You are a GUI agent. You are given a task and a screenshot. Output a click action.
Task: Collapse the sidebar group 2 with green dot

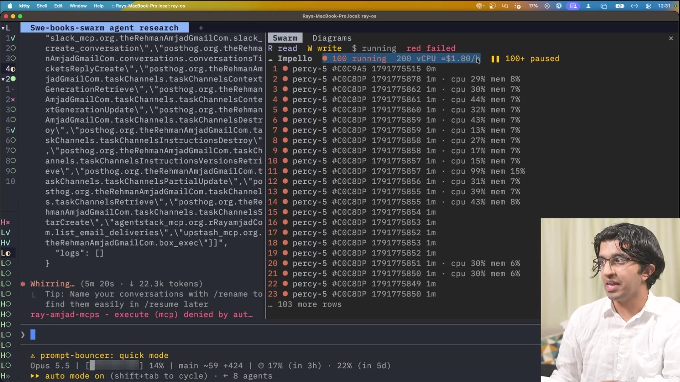(x=3, y=79)
